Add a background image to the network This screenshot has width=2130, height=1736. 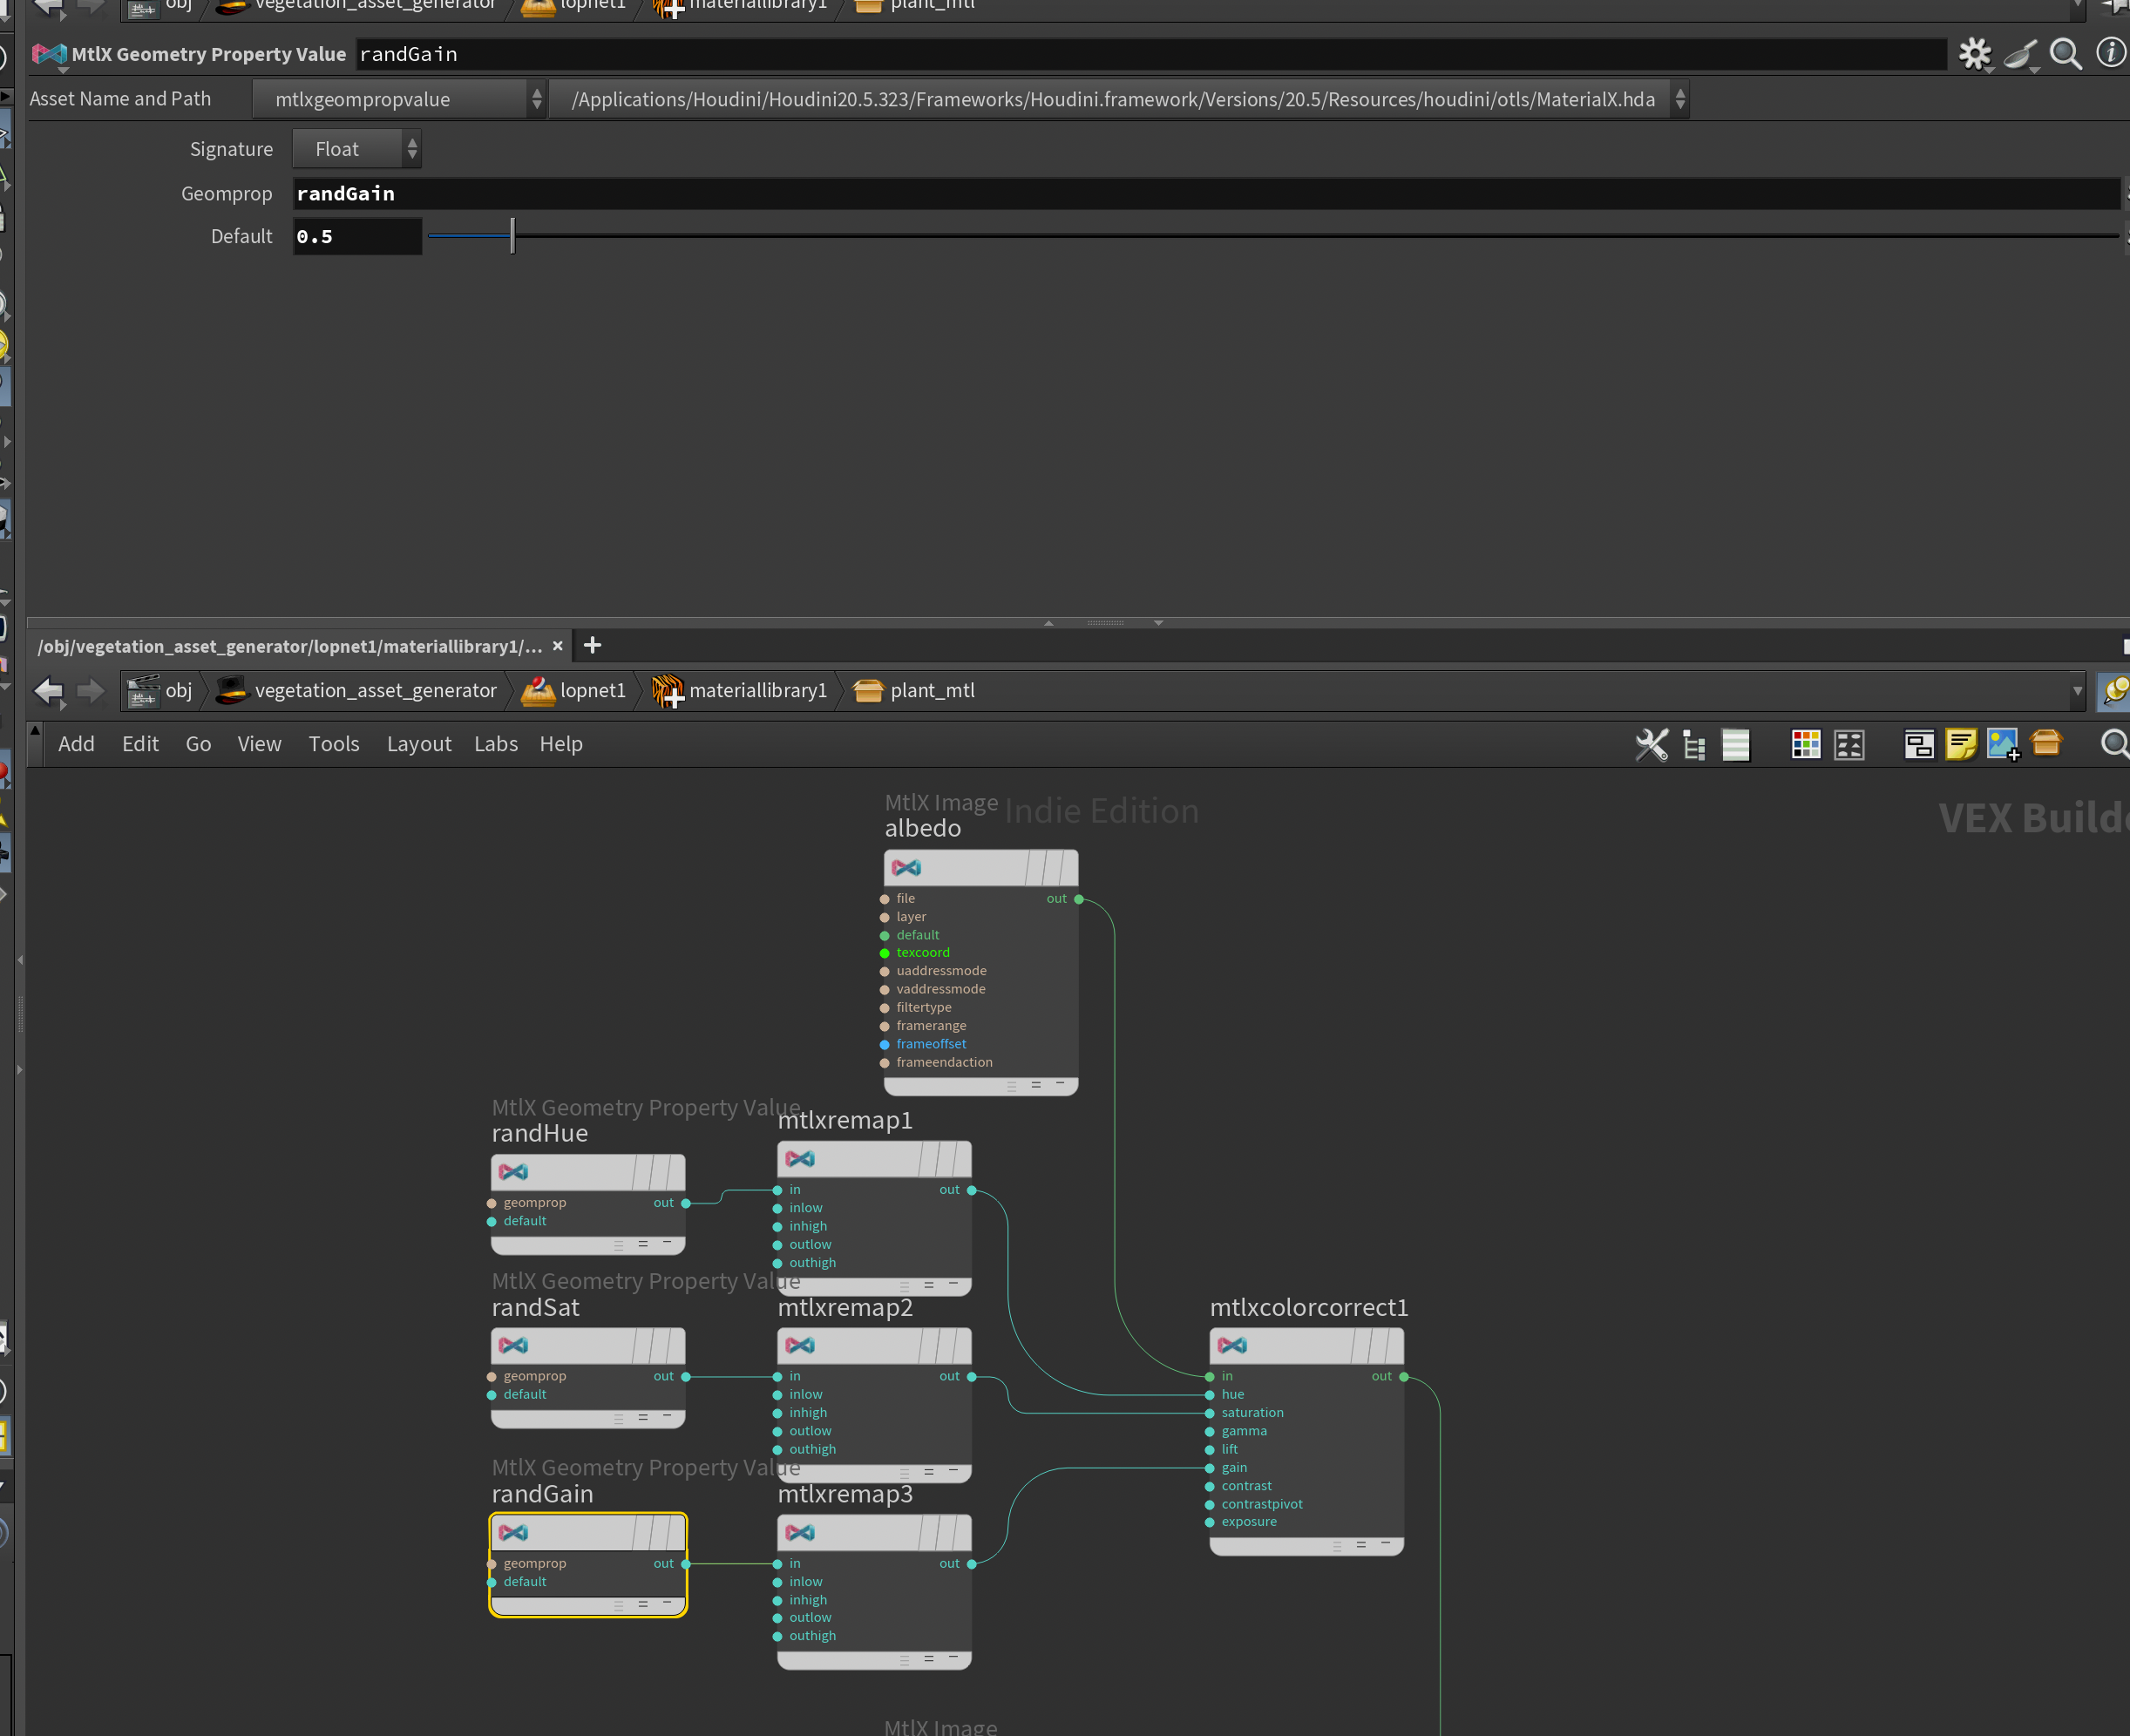(x=2002, y=744)
